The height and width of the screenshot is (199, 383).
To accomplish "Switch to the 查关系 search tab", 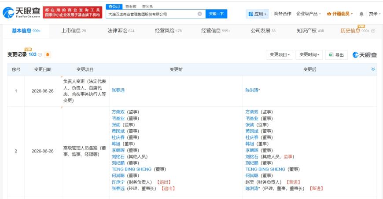I will click(147, 7).
